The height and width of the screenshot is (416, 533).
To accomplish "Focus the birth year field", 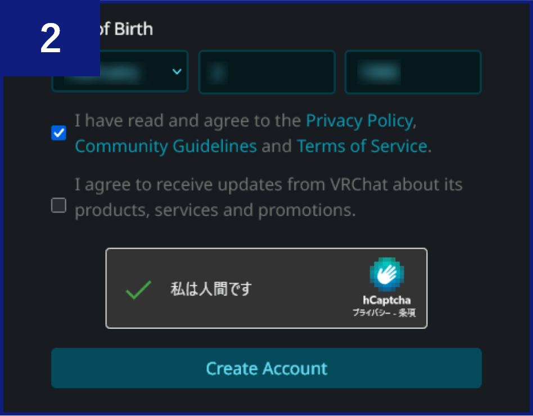I will pos(413,72).
